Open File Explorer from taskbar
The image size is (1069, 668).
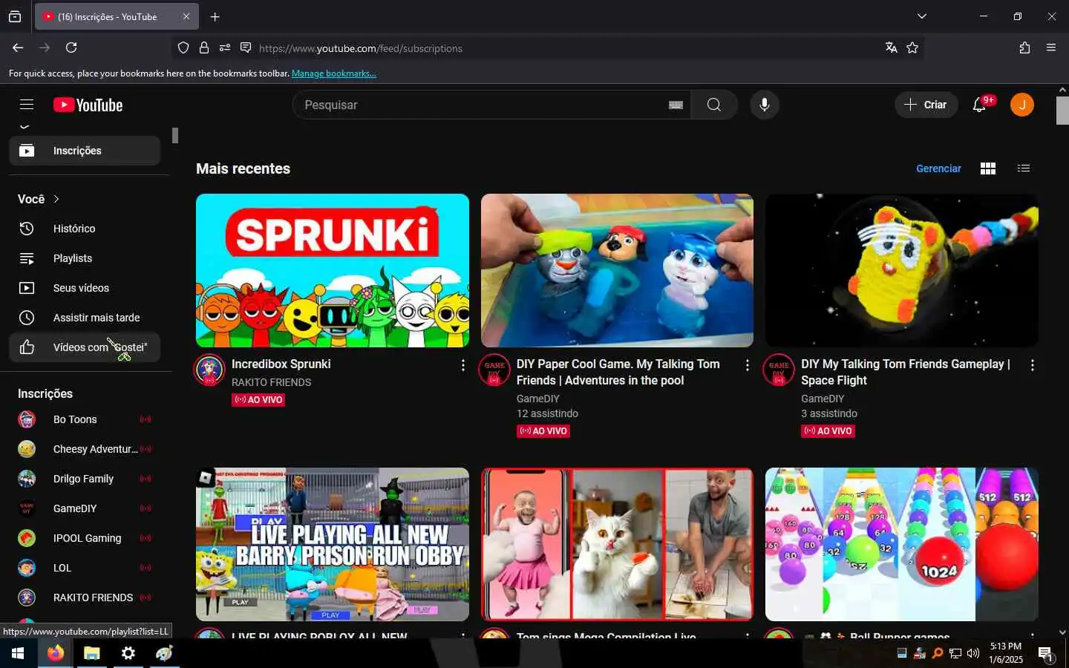tap(91, 653)
